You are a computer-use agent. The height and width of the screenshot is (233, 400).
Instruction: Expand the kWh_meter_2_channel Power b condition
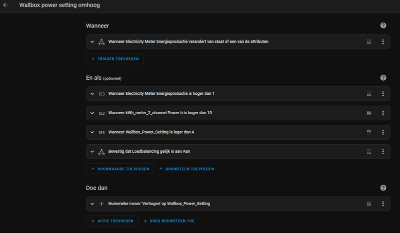[x=92, y=113]
